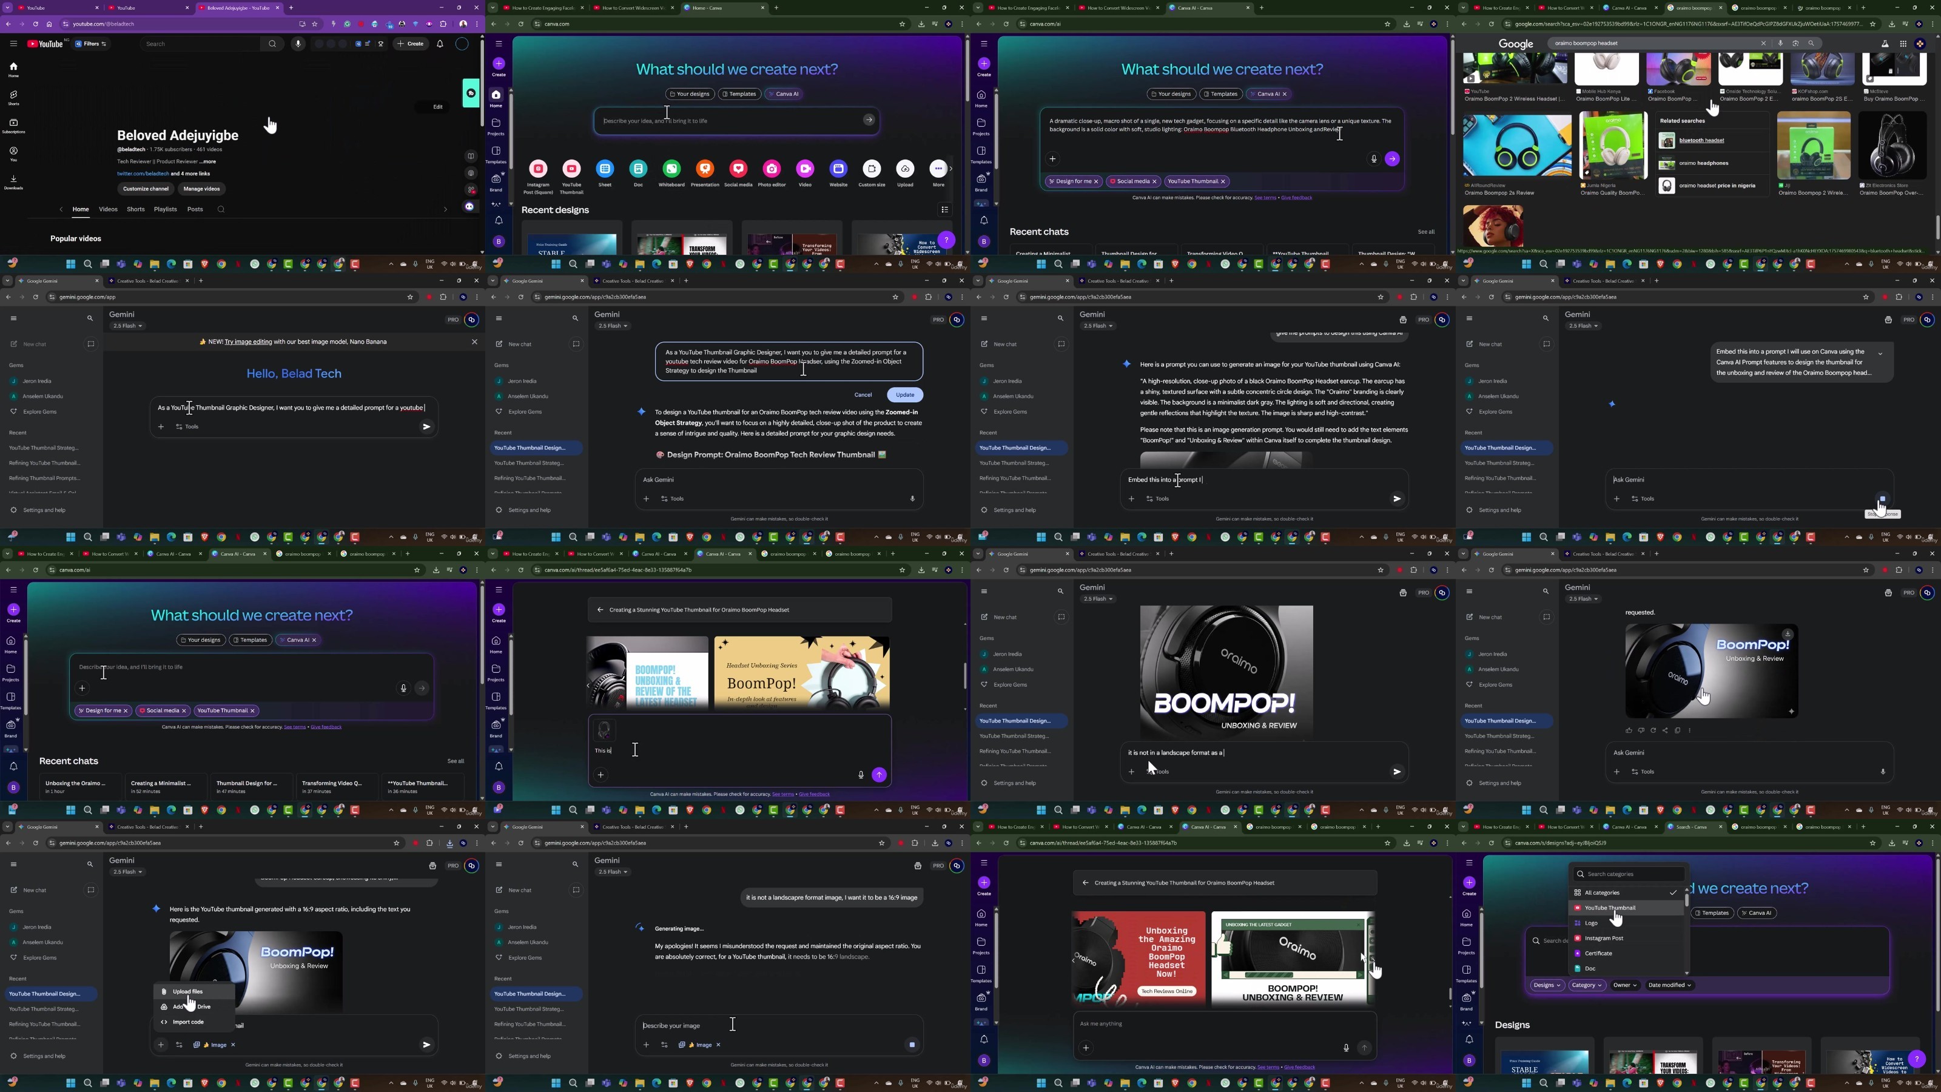Choose the Website shortcut icon in Canva
Screen dimensions: 1941x1092
tap(839, 169)
